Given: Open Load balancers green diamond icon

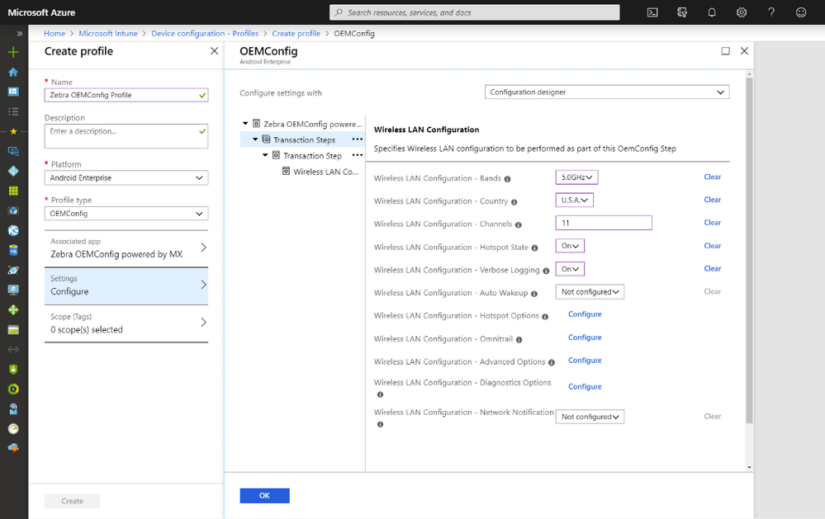Looking at the screenshot, I should pyautogui.click(x=14, y=309).
